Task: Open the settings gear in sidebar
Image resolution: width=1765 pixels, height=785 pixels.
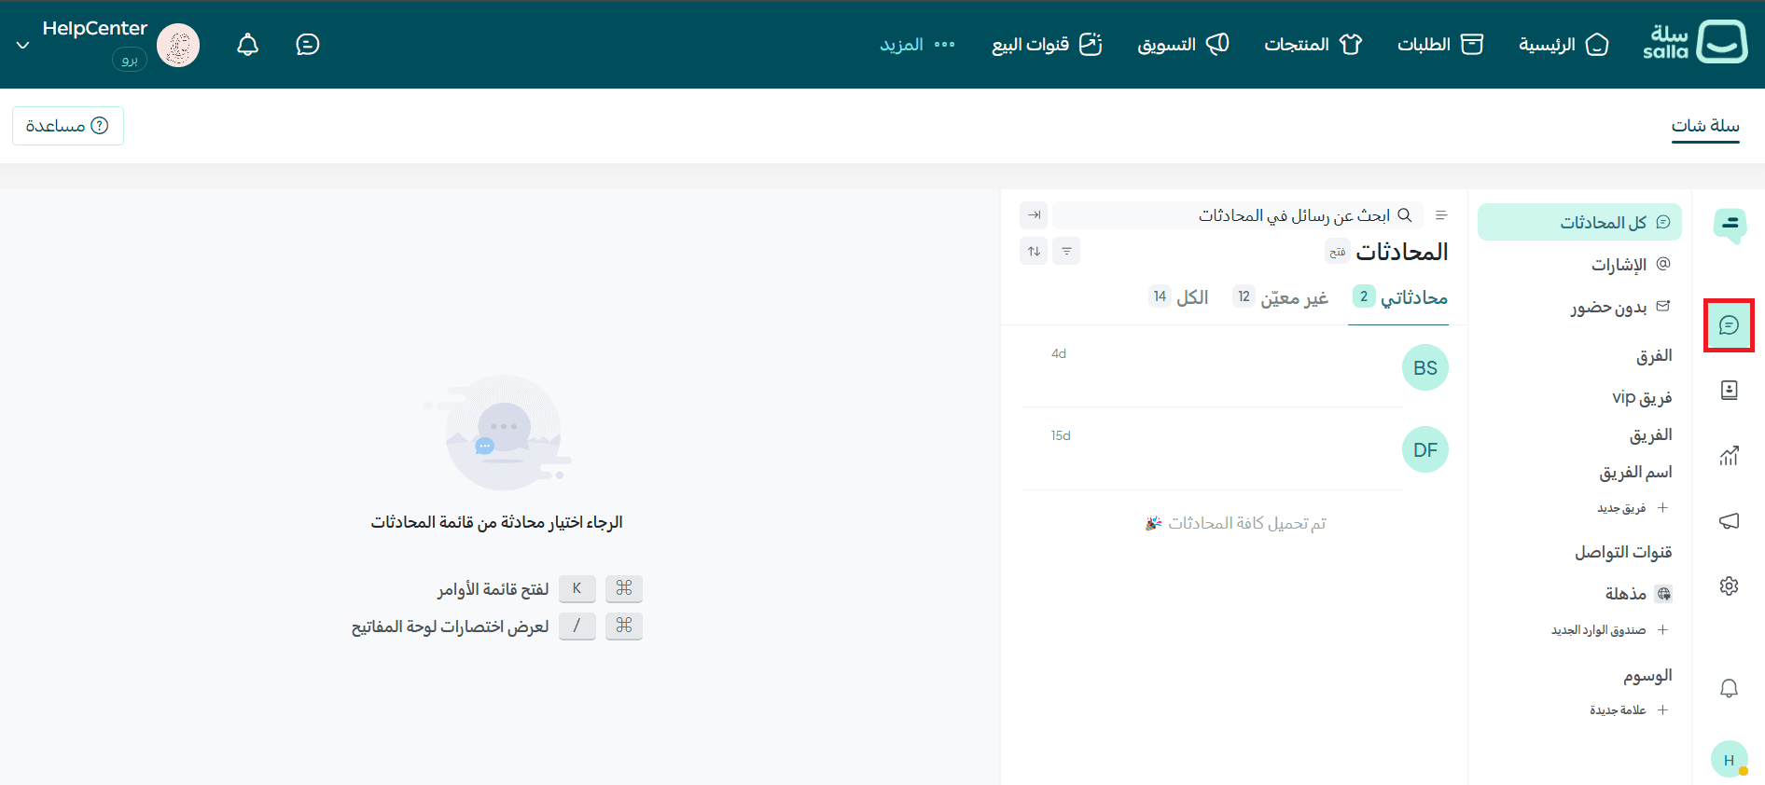Action: (1729, 586)
